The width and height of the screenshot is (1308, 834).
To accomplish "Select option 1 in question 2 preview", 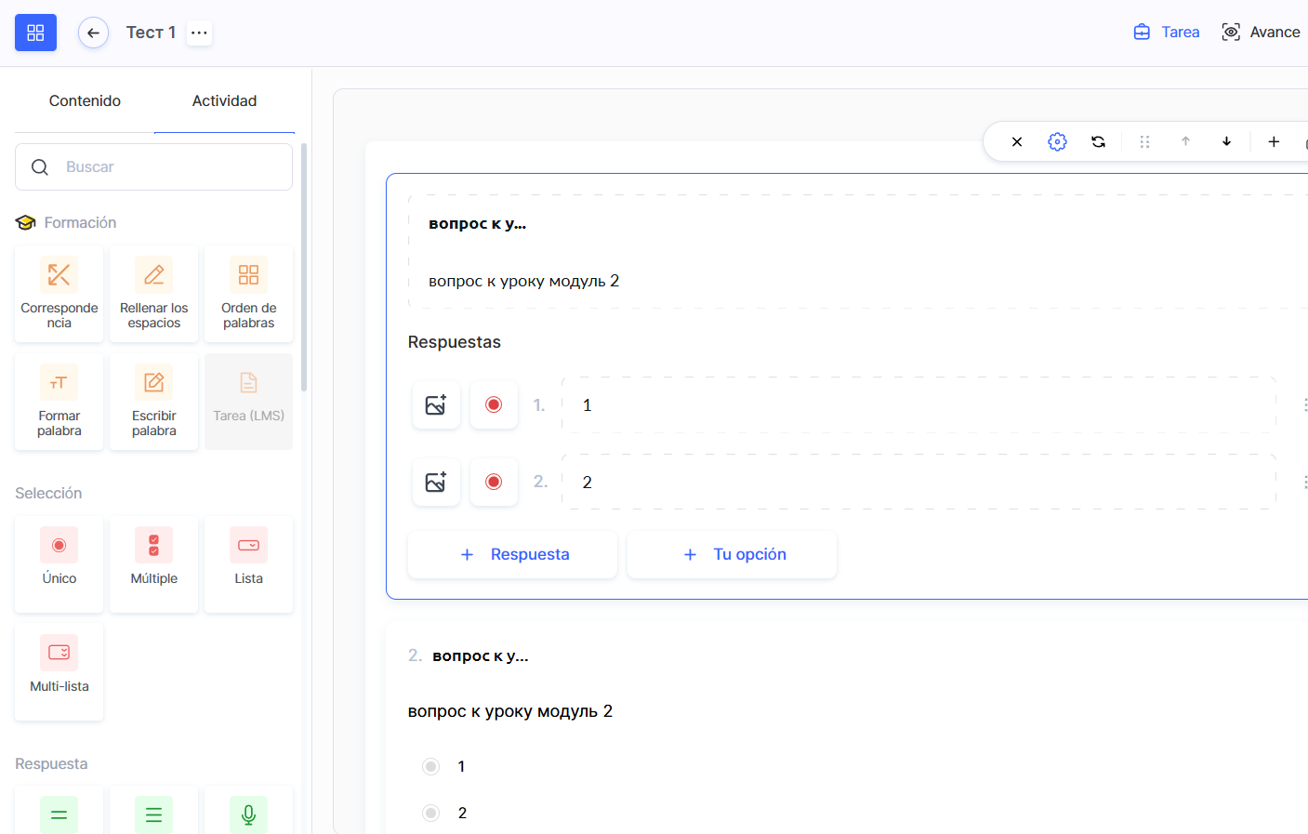I will click(x=430, y=766).
